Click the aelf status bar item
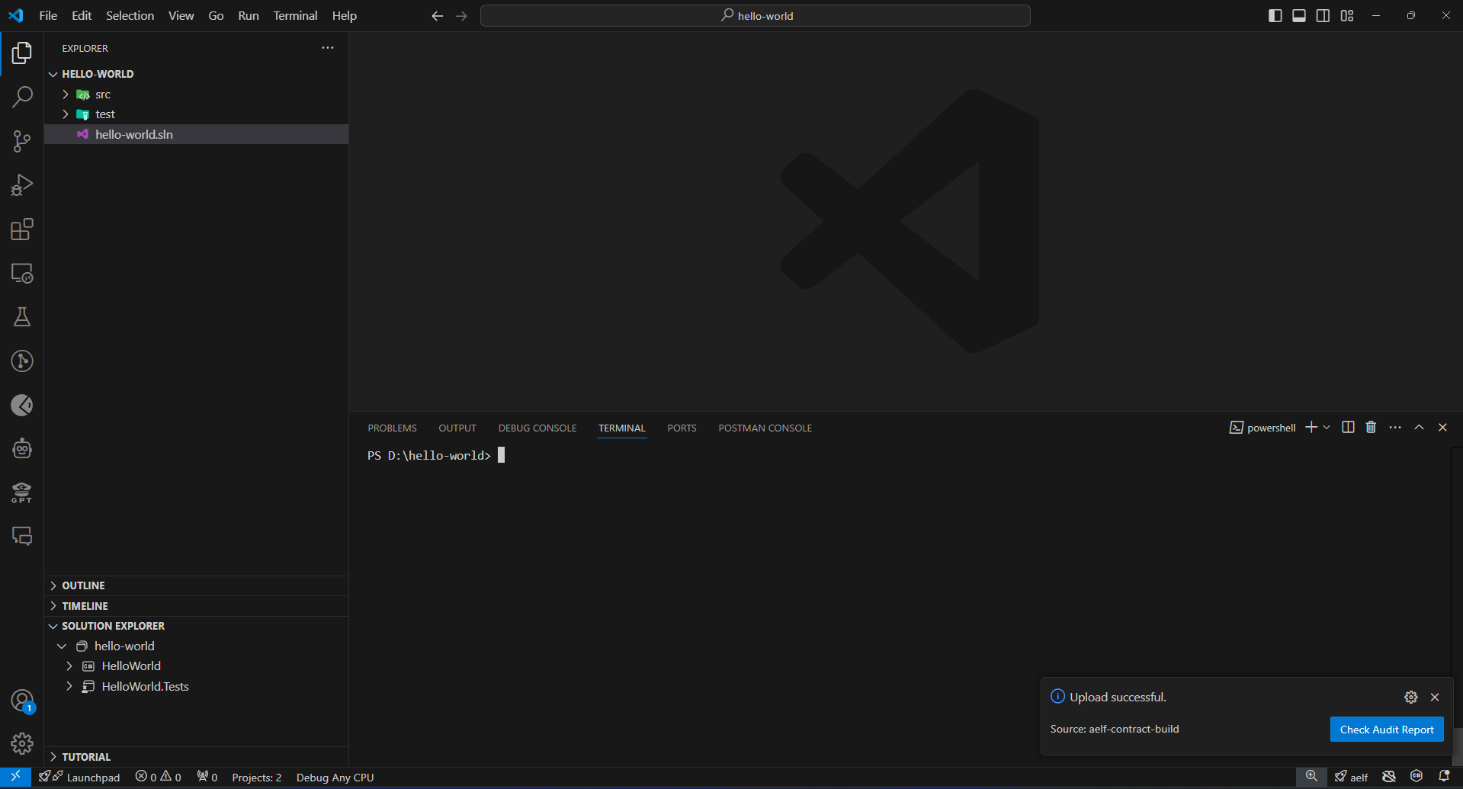Image resolution: width=1463 pixels, height=789 pixels. (x=1351, y=777)
